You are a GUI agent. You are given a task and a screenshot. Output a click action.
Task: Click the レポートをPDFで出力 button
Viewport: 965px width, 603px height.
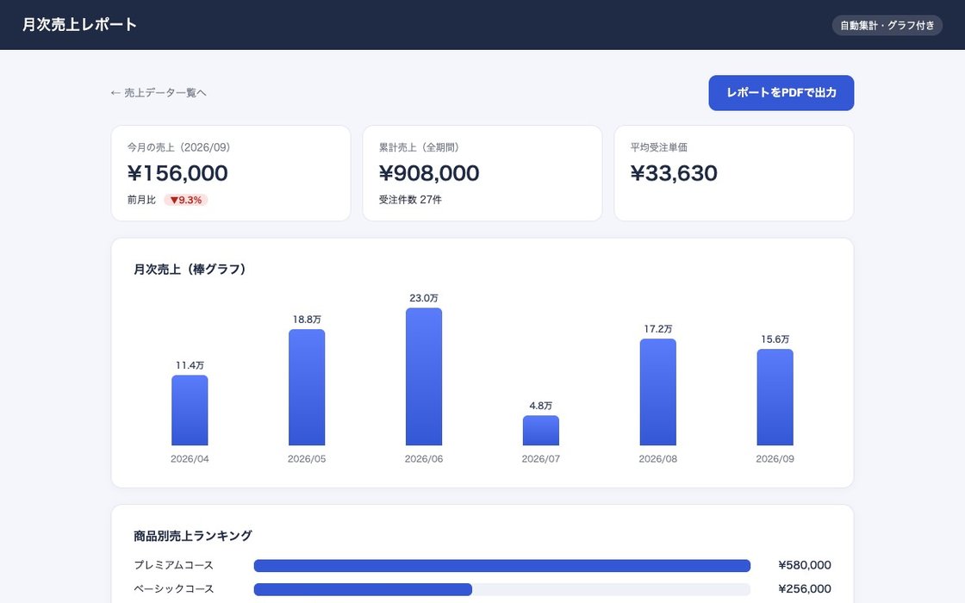781,93
